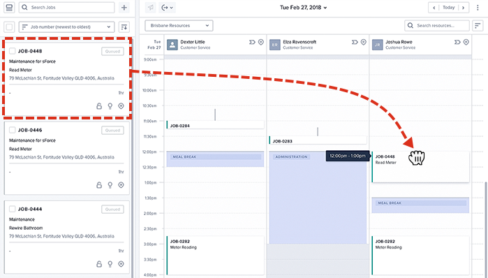Toggle the select all jobs checkbox
Image resolution: width=488 pixels, height=278 pixels.
[x=9, y=27]
